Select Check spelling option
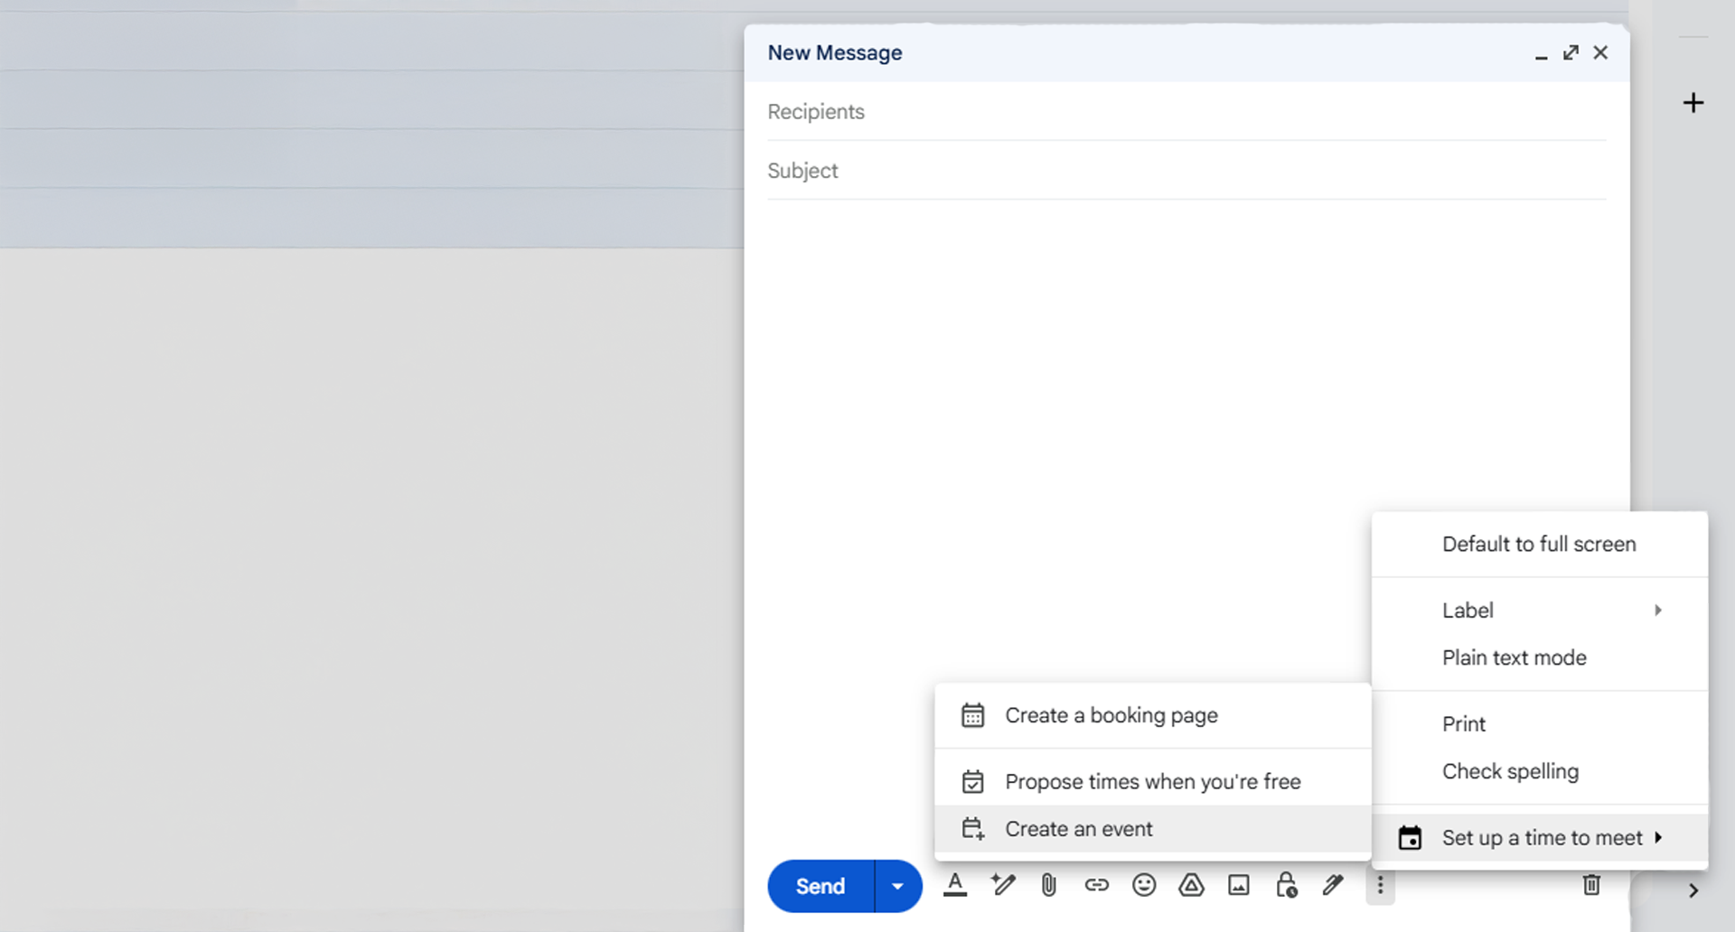Viewport: 1735px width, 932px height. 1510,772
